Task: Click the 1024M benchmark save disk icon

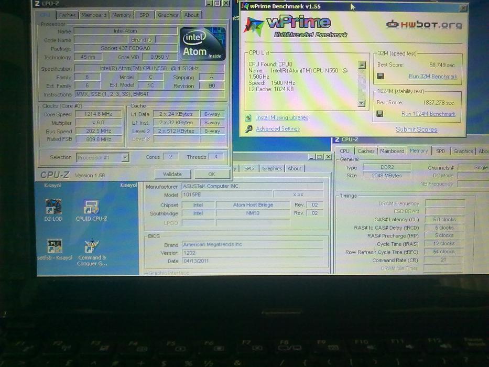Action: coord(380,114)
